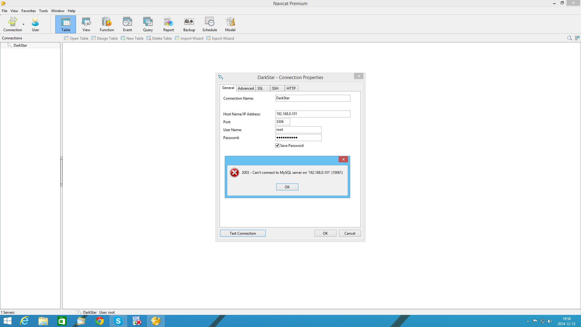Click the User toolbar icon
The image size is (581, 327).
click(x=35, y=24)
